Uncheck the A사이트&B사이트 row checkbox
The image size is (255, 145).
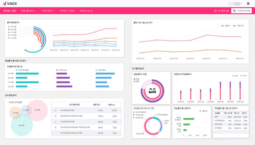pos(56,111)
